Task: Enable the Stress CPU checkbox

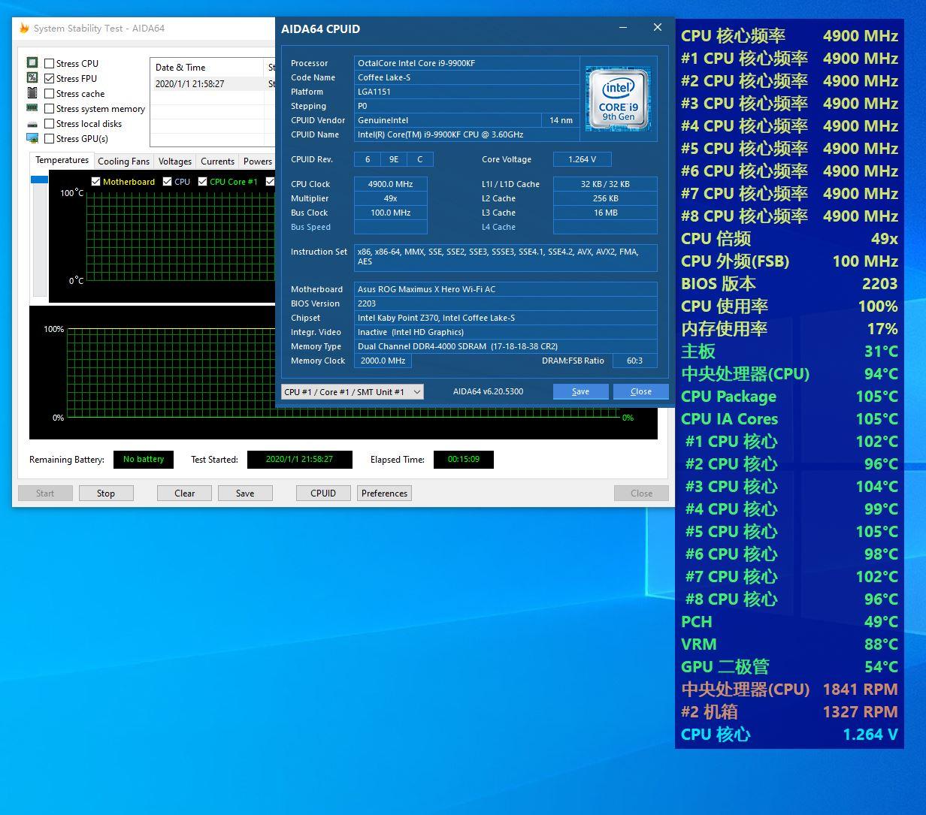Action: (x=50, y=64)
